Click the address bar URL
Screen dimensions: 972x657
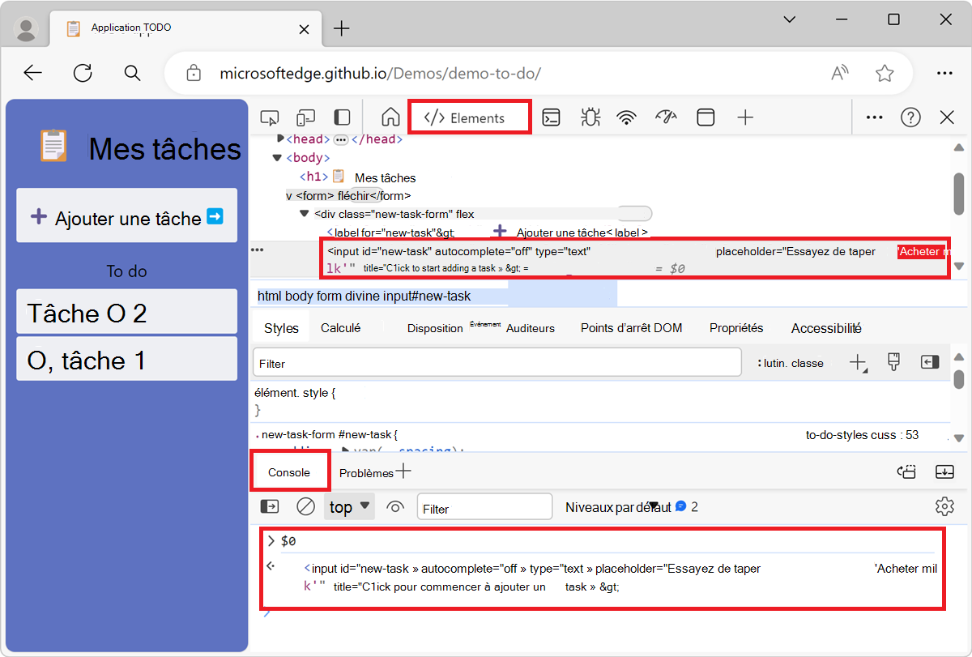click(x=380, y=74)
